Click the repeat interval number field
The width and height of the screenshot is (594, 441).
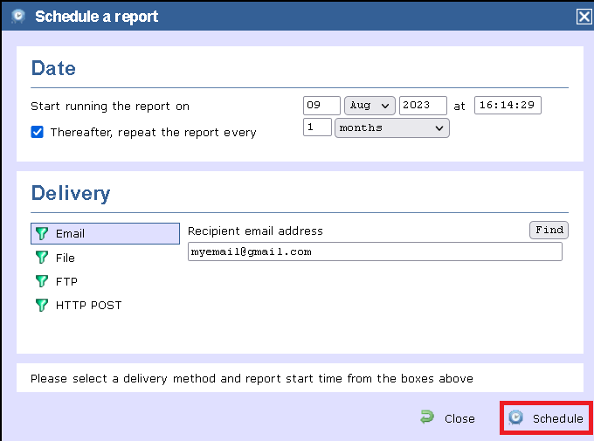(317, 127)
